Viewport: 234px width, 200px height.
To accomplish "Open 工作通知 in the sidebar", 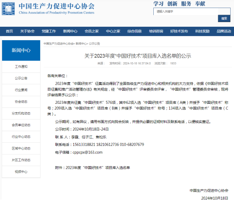I will (x=21, y=67).
